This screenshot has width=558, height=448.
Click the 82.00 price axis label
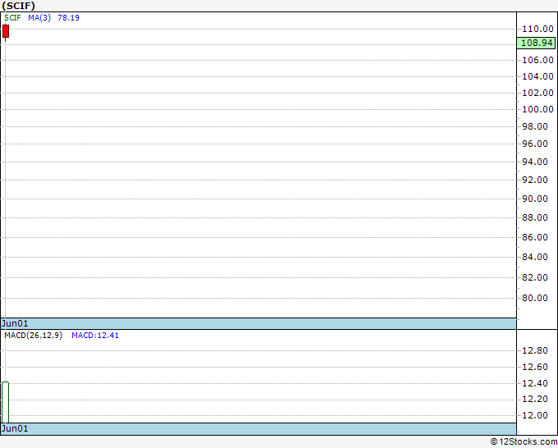point(534,277)
